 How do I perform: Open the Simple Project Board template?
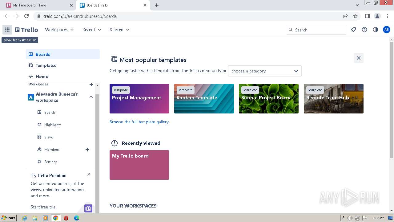pos(269,99)
